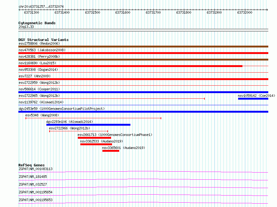This screenshot has width=277, height=207.
Task: Open nsv3365601 (Audano2019) variant label
Action: (124, 148)
